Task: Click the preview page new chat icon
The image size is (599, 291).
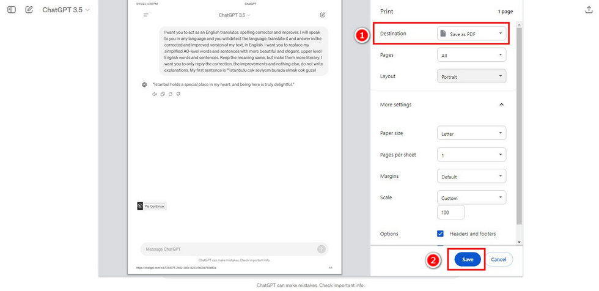Action: (323, 15)
